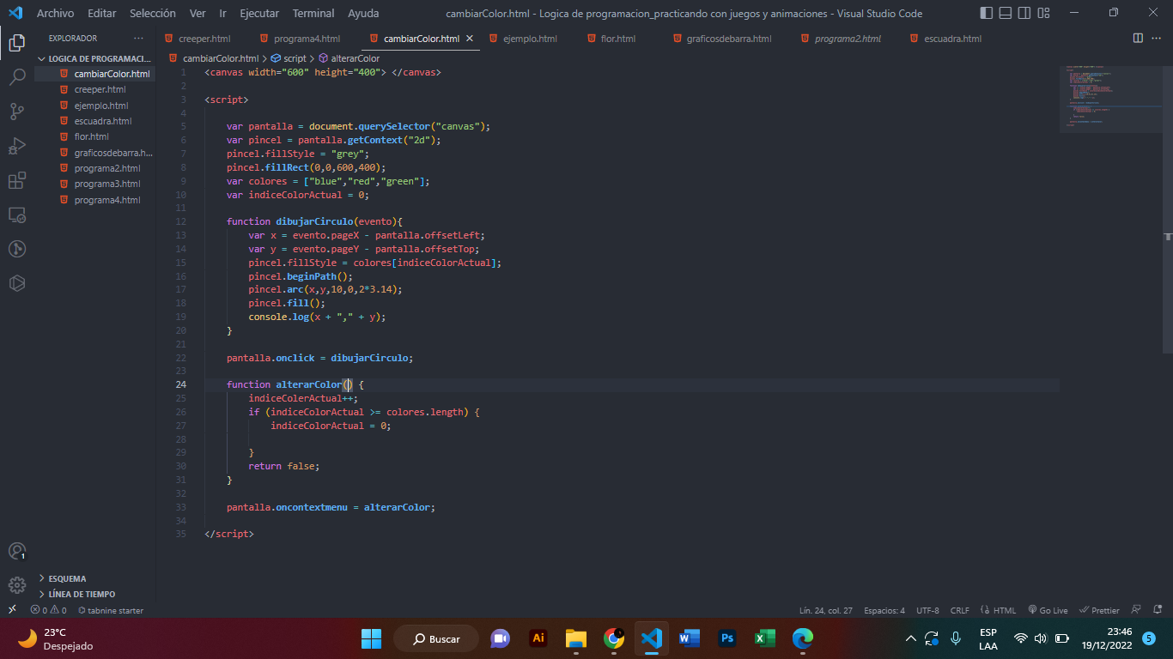Viewport: 1173px width, 659px height.
Task: Switch to flor.html tab
Action: 618,39
